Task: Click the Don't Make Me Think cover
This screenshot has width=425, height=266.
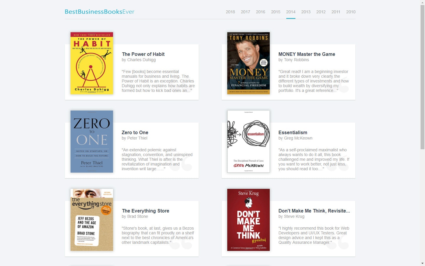Action: coord(248,220)
